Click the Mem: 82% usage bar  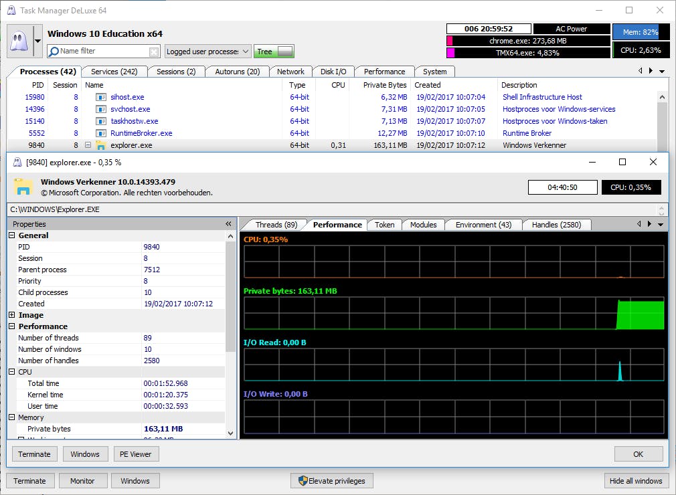[641, 31]
